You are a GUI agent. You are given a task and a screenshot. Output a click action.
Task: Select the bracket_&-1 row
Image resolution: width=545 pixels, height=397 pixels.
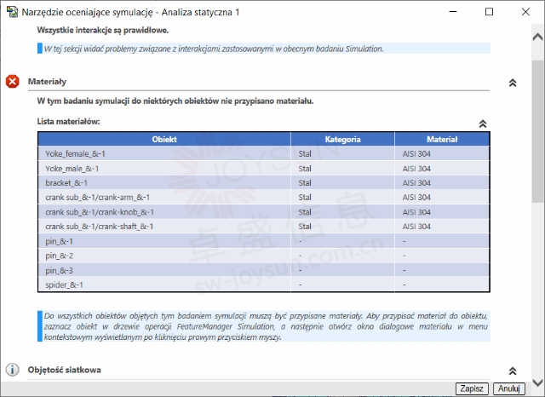coord(264,183)
